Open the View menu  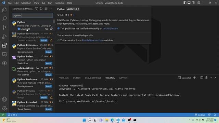[37, 3]
